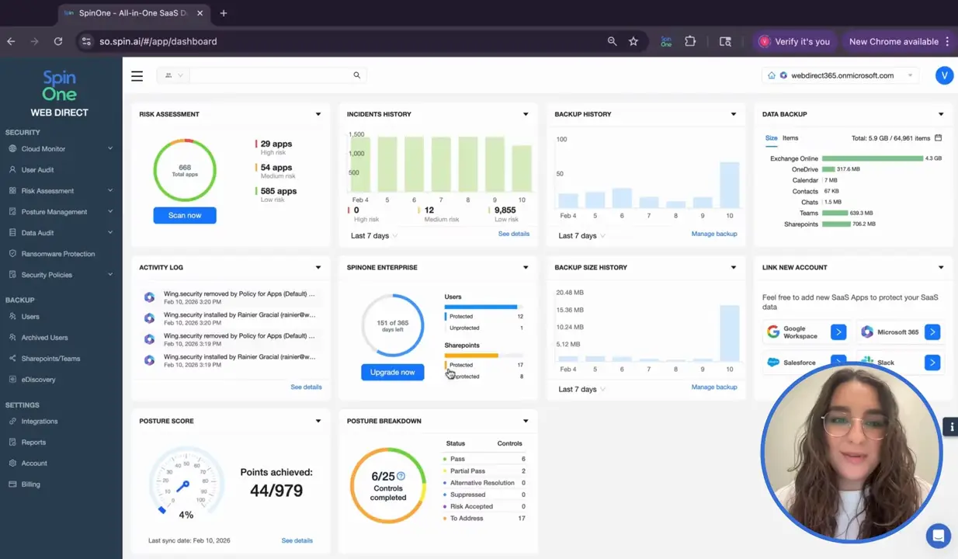Click the Upgrade now button
This screenshot has height=559, width=958.
[x=392, y=372]
